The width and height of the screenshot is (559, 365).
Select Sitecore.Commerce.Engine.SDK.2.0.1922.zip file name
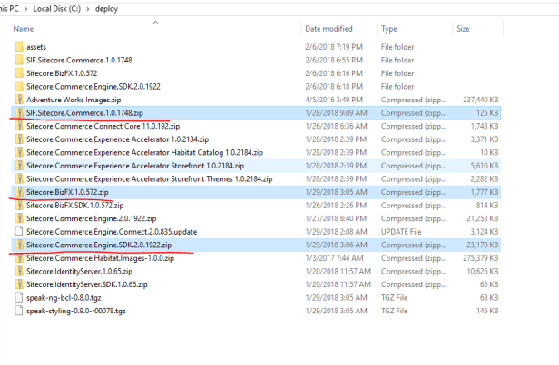click(99, 245)
